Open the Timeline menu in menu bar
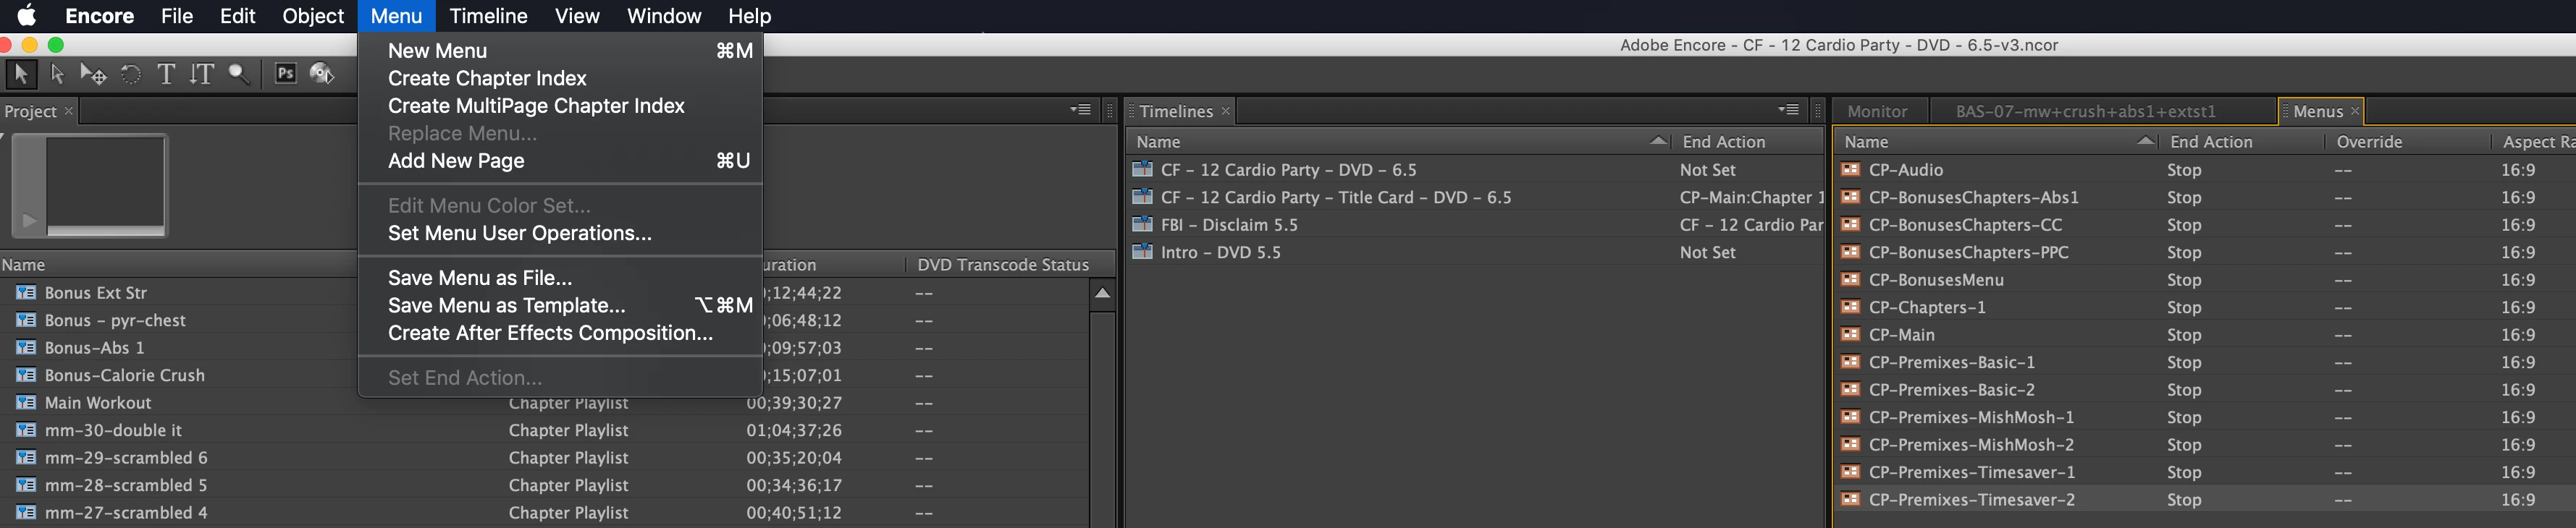 point(488,16)
